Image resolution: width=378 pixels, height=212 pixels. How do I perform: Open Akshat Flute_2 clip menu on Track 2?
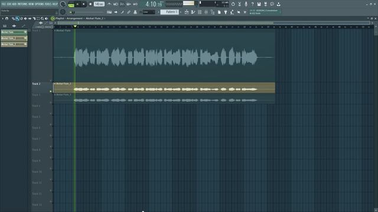point(55,84)
